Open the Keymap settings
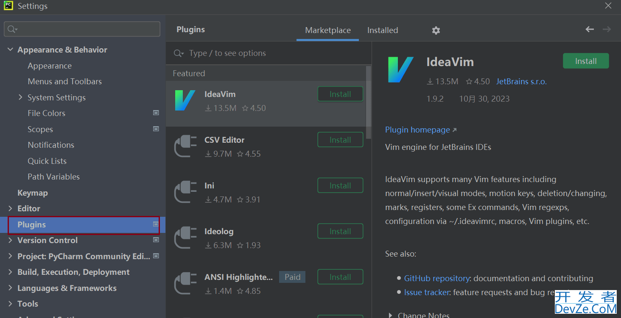Viewport: 621px width, 318px height. click(32, 193)
